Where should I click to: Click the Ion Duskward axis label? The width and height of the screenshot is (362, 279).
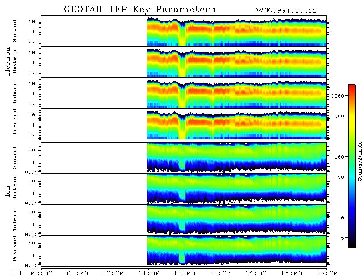14,188
